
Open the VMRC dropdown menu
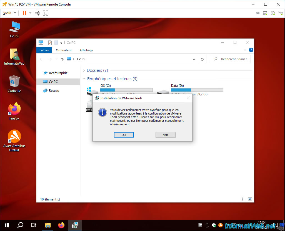(x=10, y=13)
